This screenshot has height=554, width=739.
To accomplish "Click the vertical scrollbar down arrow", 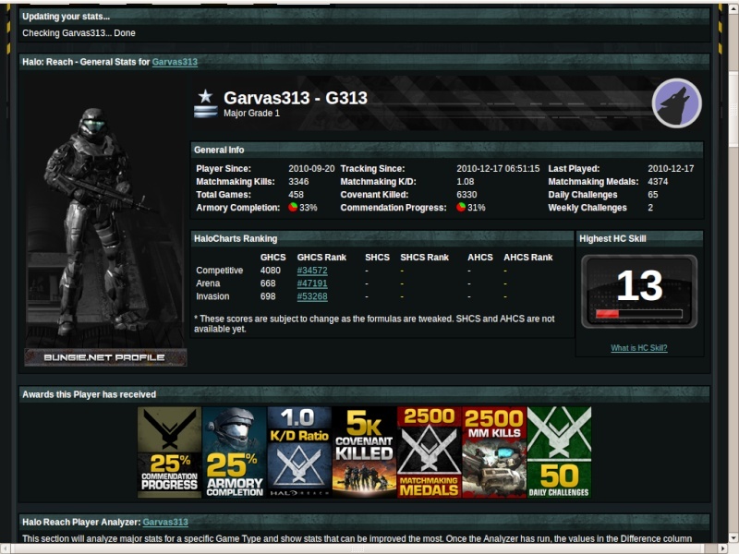I will 733,537.
